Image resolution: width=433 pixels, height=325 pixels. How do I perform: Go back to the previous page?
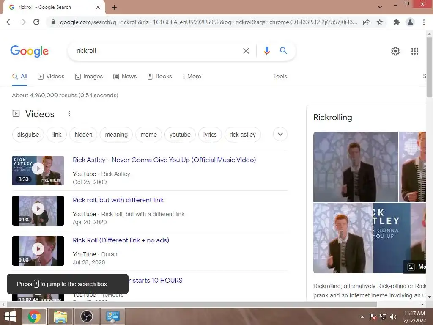pos(9,22)
